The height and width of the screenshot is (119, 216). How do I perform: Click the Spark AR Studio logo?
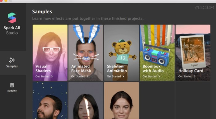pyautogui.click(x=12, y=18)
